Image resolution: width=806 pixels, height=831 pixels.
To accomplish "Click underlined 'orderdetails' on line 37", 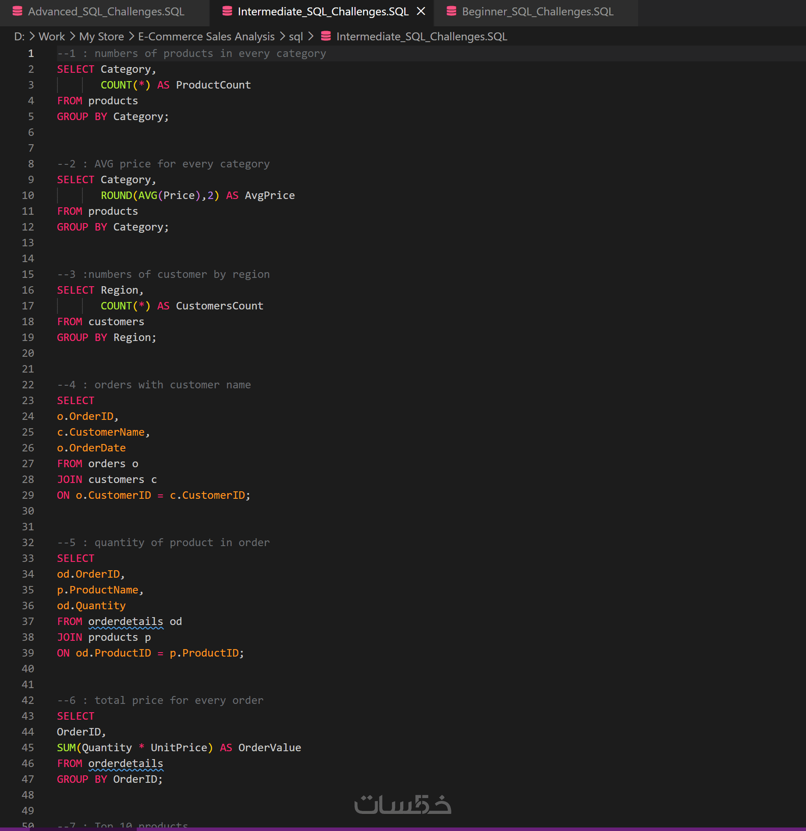I will [126, 621].
